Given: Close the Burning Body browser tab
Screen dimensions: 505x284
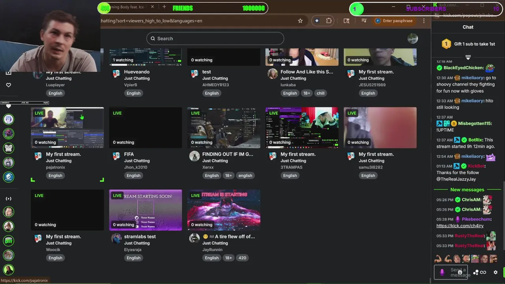Looking at the screenshot, I should click(152, 7).
